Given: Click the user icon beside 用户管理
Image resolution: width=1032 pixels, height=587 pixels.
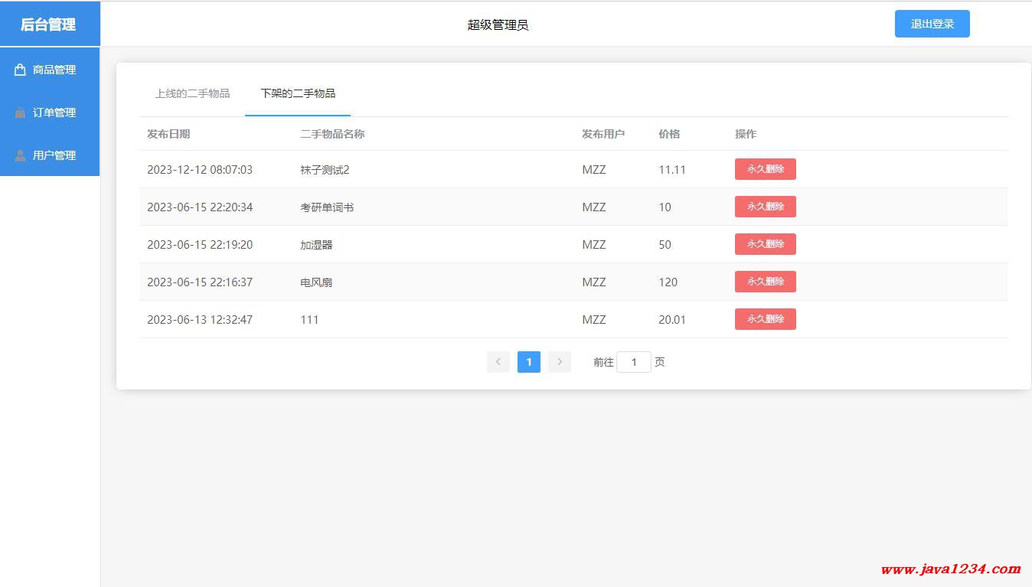Looking at the screenshot, I should pos(20,155).
